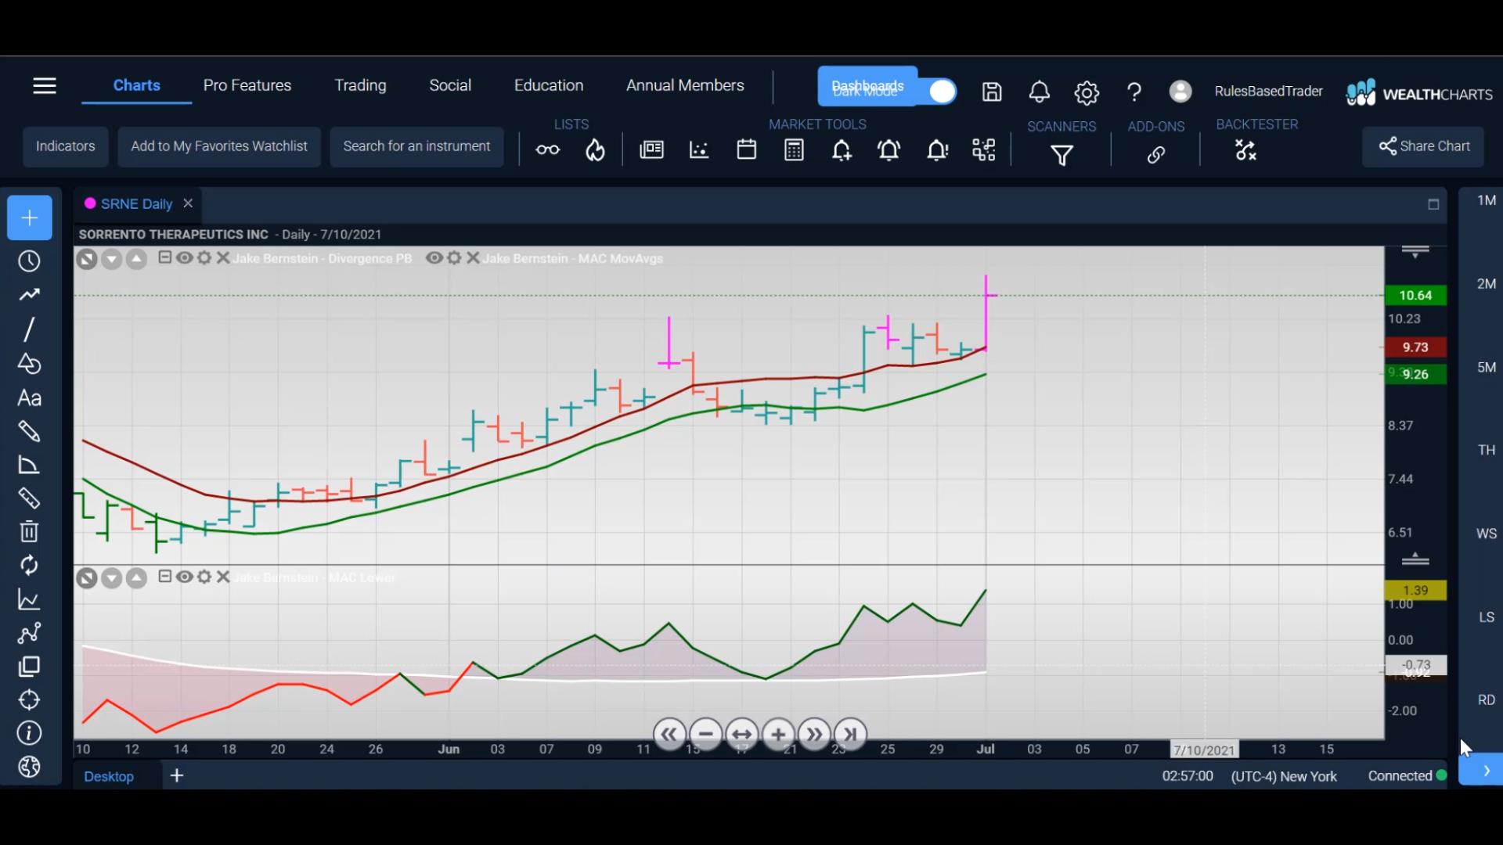Screen dimensions: 1503x845
Task: Click the crosshair target tool
Action: pos(29,699)
